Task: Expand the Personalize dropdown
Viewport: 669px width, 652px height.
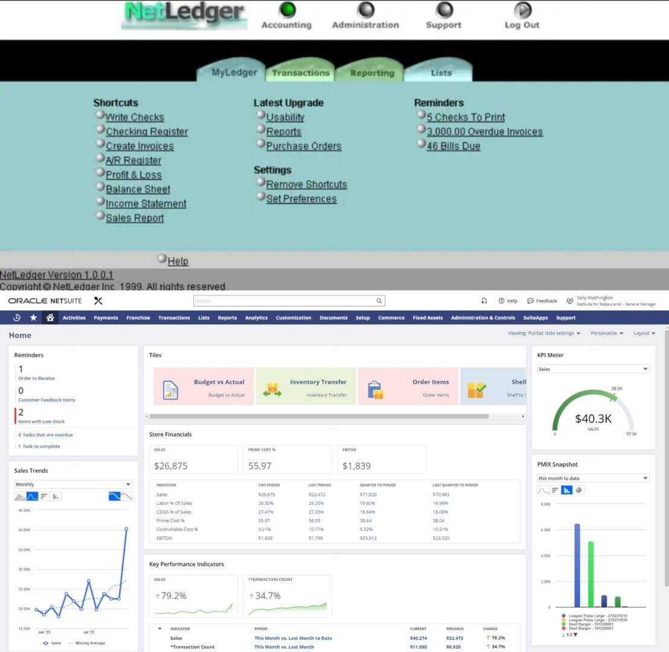Action: click(x=607, y=333)
